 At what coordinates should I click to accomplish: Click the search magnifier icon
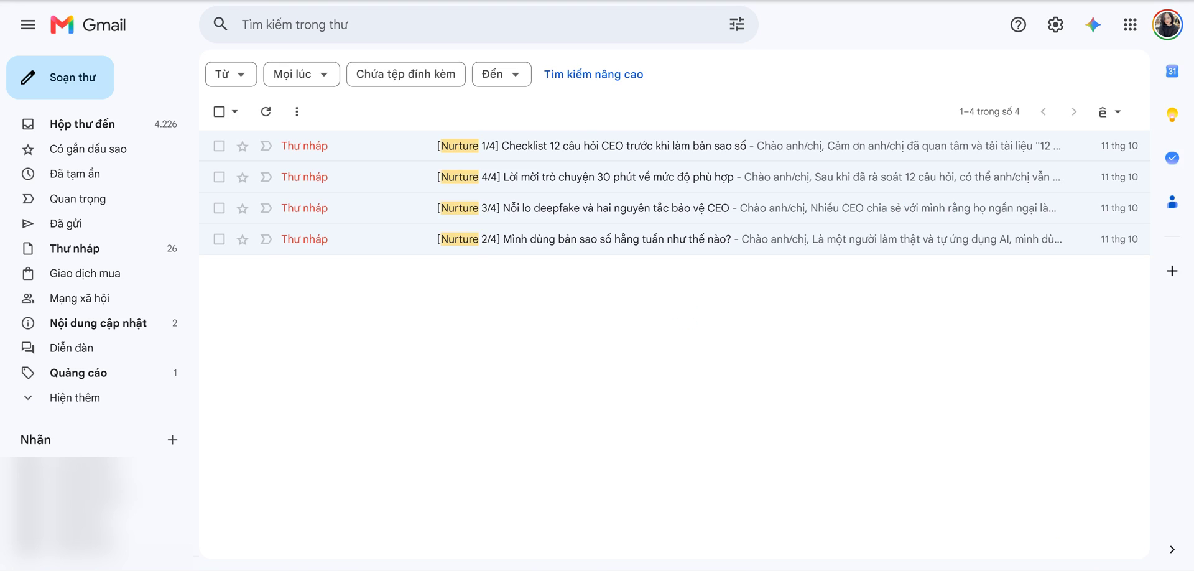tap(220, 24)
